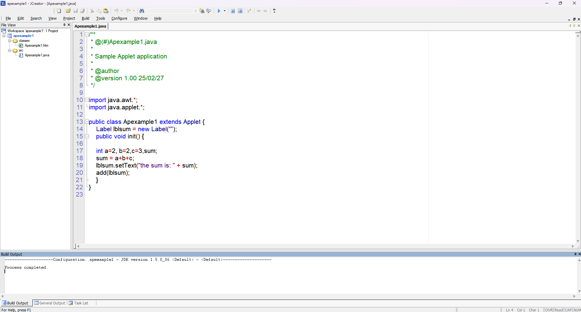This screenshot has width=581, height=312.
Task: Click the Paste clipboard icon
Action: click(106, 11)
